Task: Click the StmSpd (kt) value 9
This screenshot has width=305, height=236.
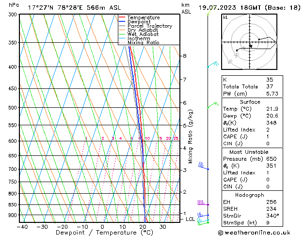Action: tap(268, 222)
